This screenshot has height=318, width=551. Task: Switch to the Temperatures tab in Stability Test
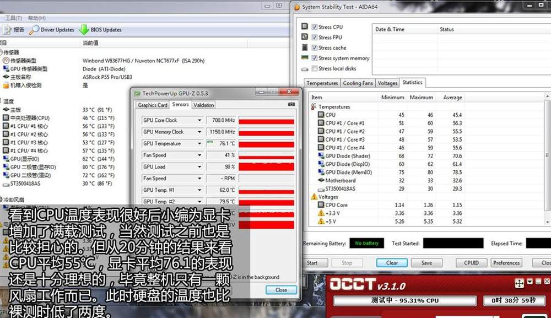322,83
